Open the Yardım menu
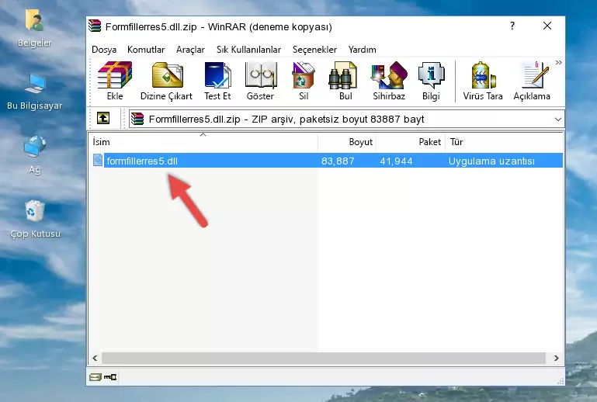Screen dimensions: 597x402 [362, 50]
